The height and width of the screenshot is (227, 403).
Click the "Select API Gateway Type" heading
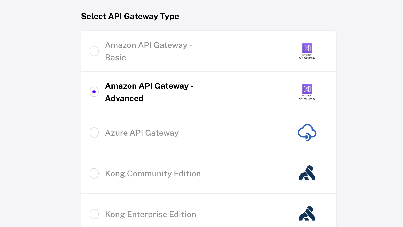[x=130, y=16]
